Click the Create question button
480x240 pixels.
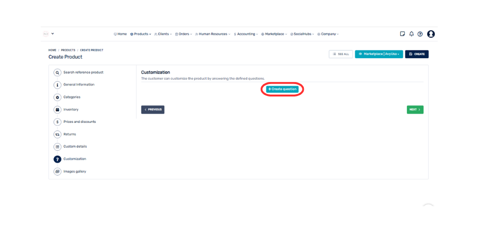point(282,89)
